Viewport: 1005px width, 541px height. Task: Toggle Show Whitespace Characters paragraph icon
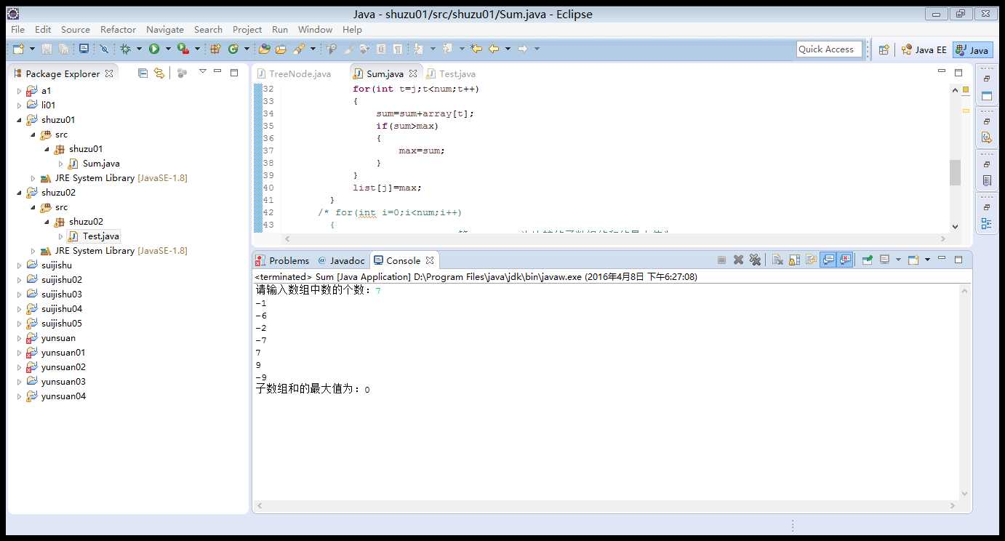tap(398, 49)
